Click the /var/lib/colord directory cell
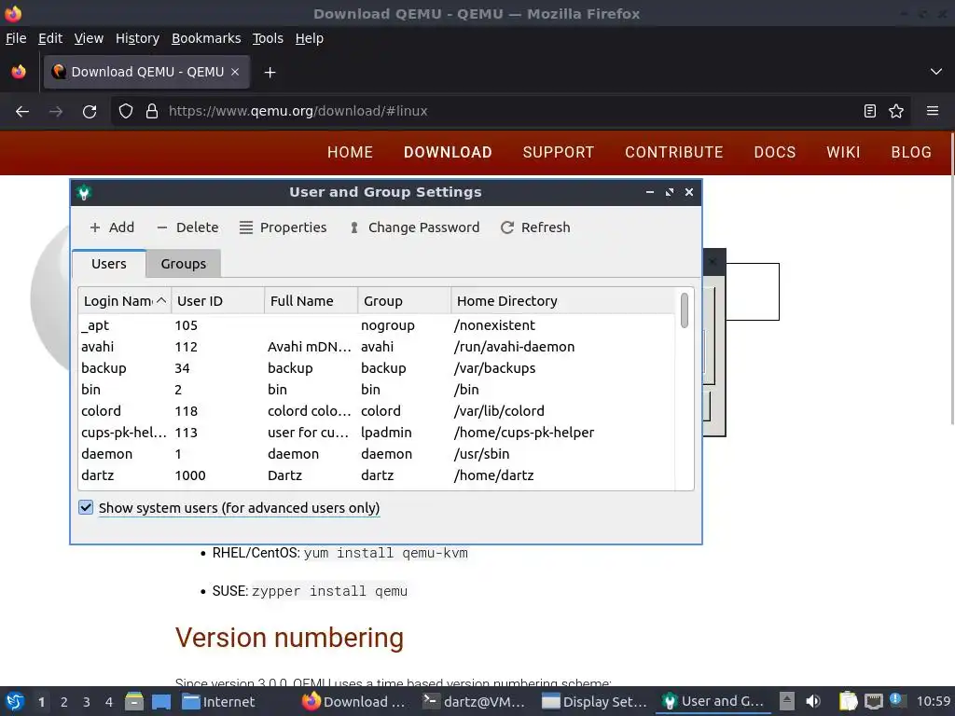955x716 pixels. pyautogui.click(x=499, y=411)
